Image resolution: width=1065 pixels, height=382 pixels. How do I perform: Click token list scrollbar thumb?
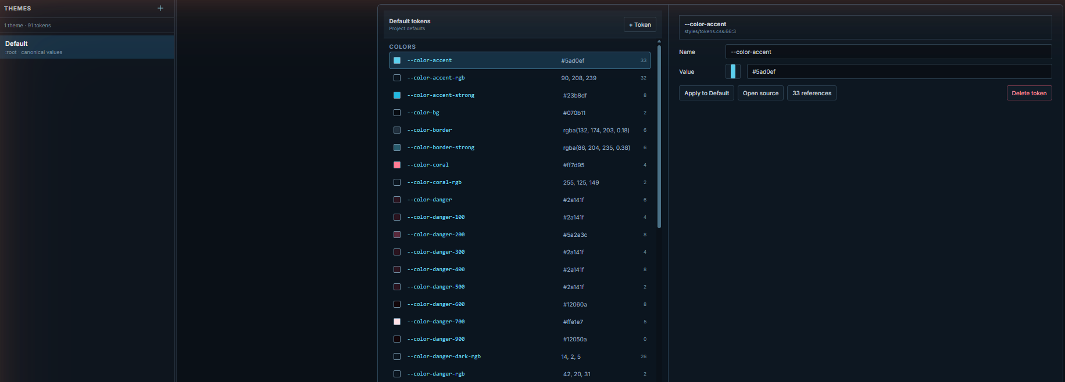(659, 136)
